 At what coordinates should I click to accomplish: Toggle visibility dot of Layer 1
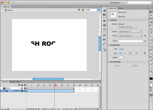coord(19,91)
